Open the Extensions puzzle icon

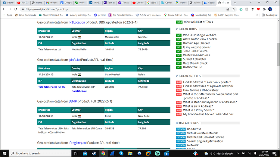(264, 9)
